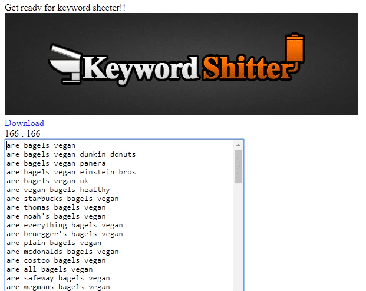Click the line 'are bagels vegan dunkin donuts'
Viewport: 366px width, 291px height.
point(71,154)
